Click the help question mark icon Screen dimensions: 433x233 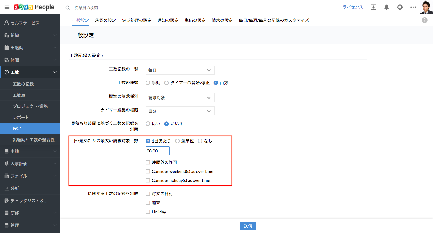click(x=425, y=20)
